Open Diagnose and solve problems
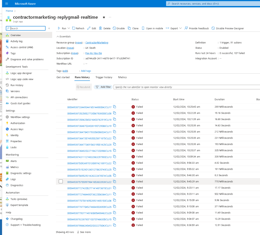 (x=27, y=59)
